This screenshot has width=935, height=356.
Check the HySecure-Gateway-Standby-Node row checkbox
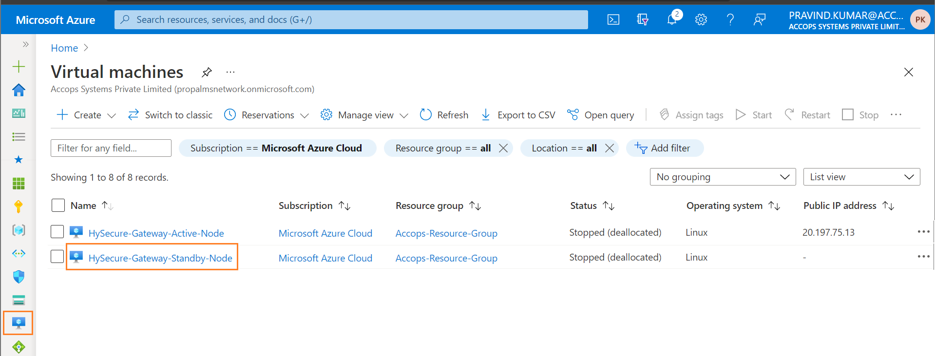[x=57, y=256]
